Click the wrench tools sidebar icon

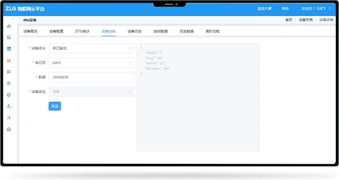click(9, 117)
